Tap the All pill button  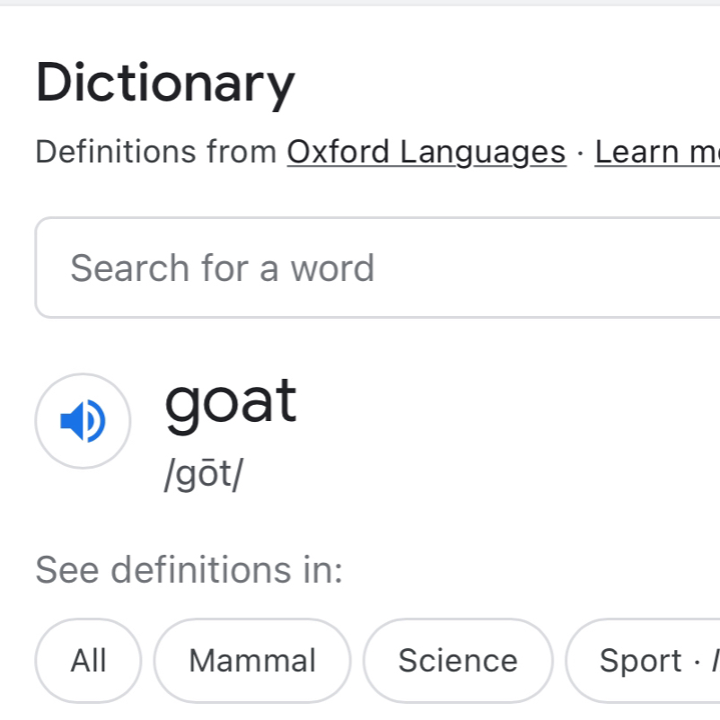point(88,661)
